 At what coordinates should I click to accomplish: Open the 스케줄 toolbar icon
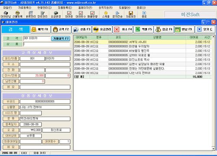106,15
